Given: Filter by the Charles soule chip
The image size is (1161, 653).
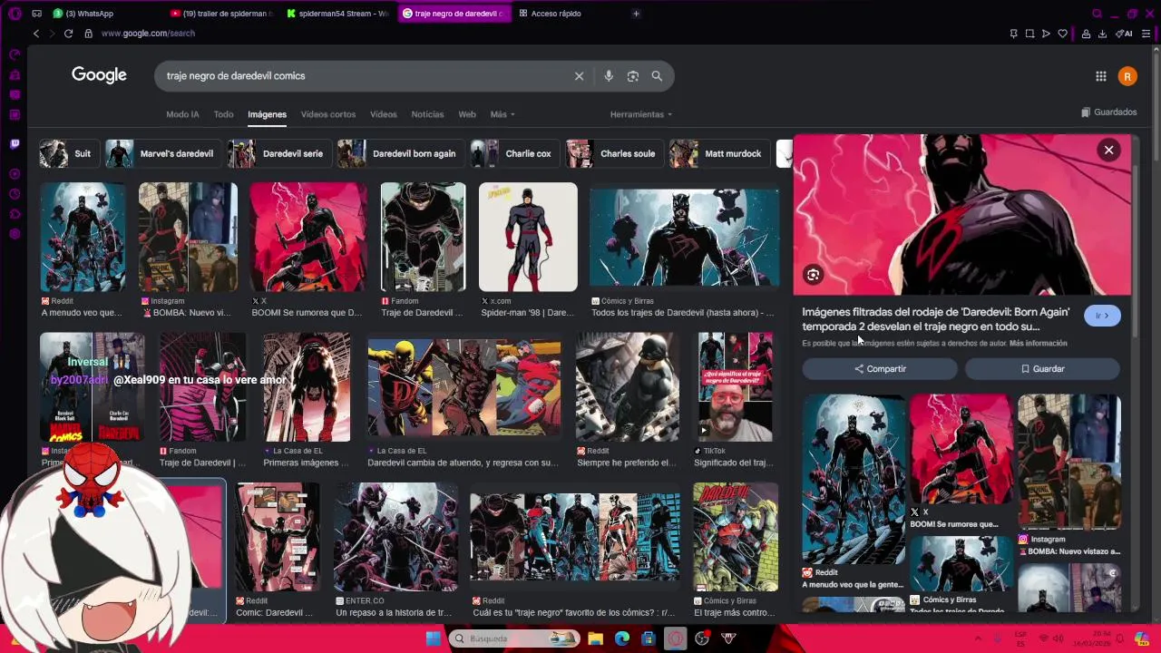Looking at the screenshot, I should coord(613,154).
